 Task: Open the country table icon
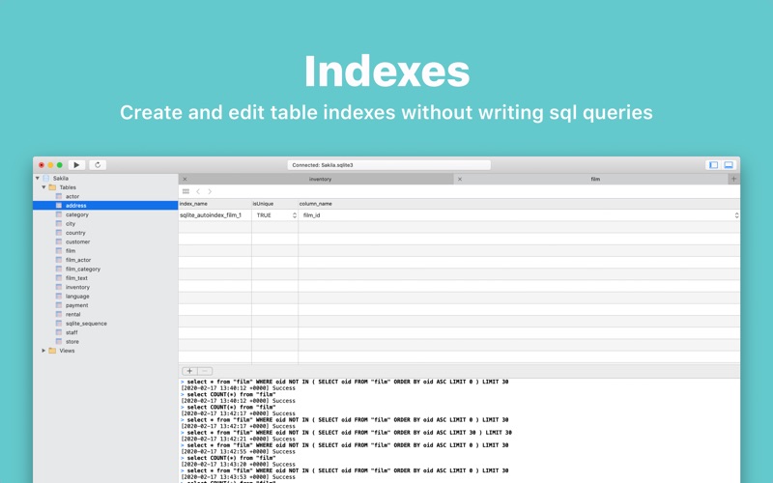pyautogui.click(x=59, y=233)
